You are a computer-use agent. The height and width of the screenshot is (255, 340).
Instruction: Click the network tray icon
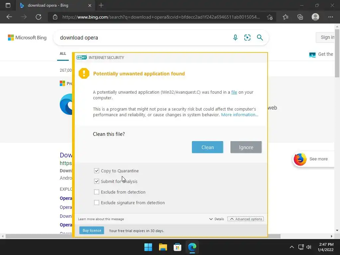(x=301, y=247)
